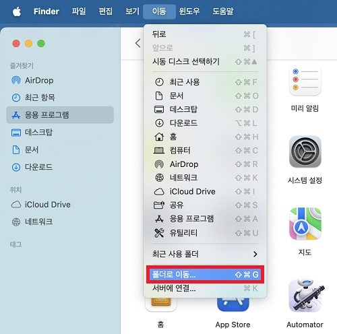This screenshot has width=337, height=334.
Task: Click the AirDrop icon in the 이동 menu
Action: 159,164
